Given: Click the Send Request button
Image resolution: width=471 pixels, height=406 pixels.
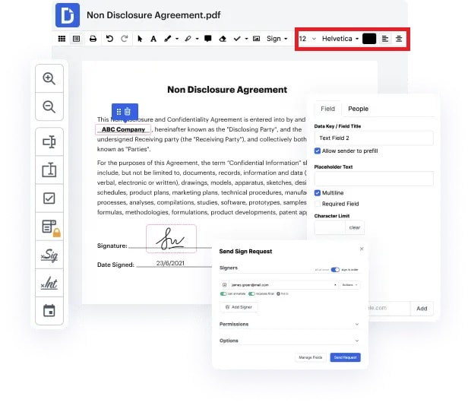Looking at the screenshot, I should (x=345, y=357).
